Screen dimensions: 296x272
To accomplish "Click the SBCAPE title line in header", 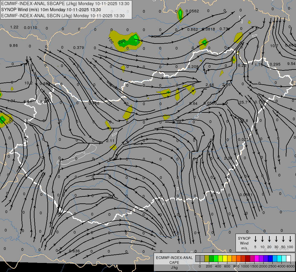I will tap(65, 4).
